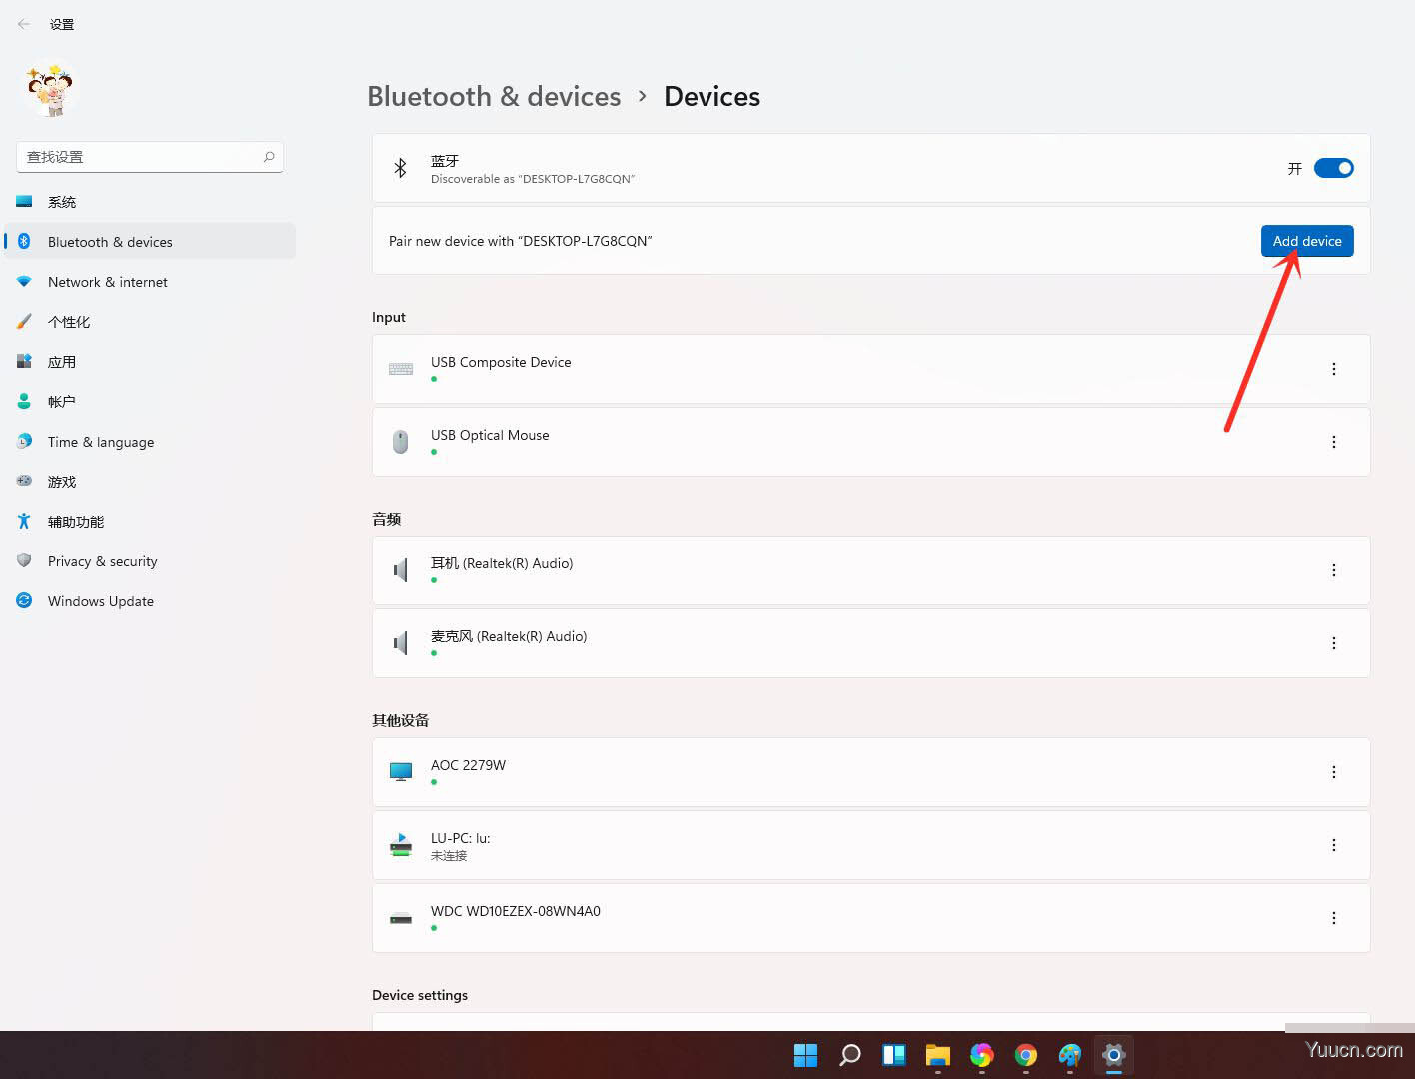Viewport: 1415px width, 1079px height.
Task: Click the speaker icon beside 麦克风 (Realtek(R) Audio)
Action: click(x=401, y=643)
